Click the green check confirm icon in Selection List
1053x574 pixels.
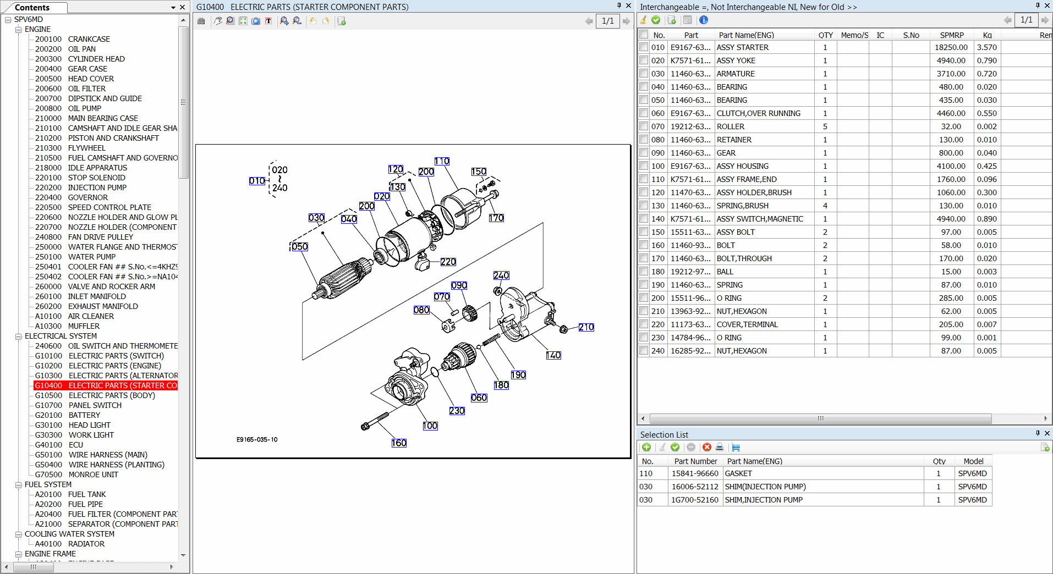(675, 448)
